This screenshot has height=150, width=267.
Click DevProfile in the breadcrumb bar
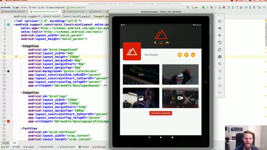tap(5, 7)
